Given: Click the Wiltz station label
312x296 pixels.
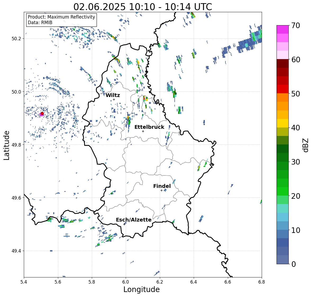Looking at the screenshot, I should click(x=113, y=95).
